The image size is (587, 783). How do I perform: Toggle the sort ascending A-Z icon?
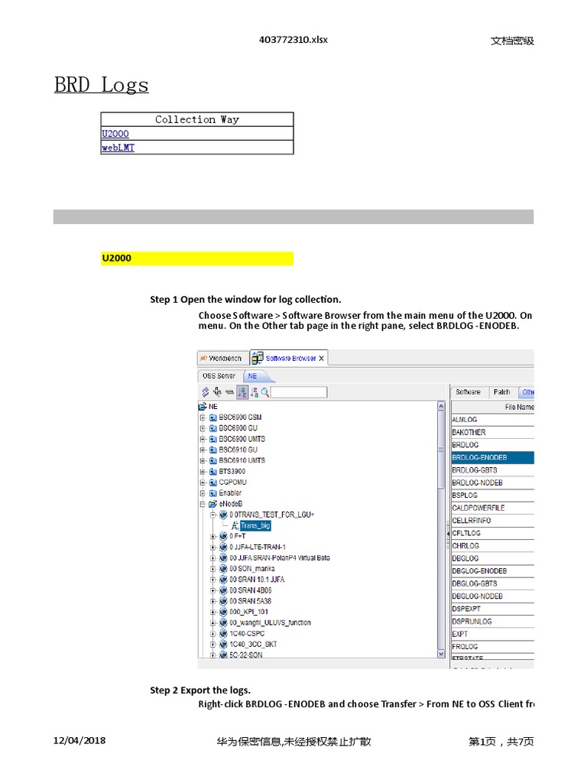pyautogui.click(x=242, y=392)
